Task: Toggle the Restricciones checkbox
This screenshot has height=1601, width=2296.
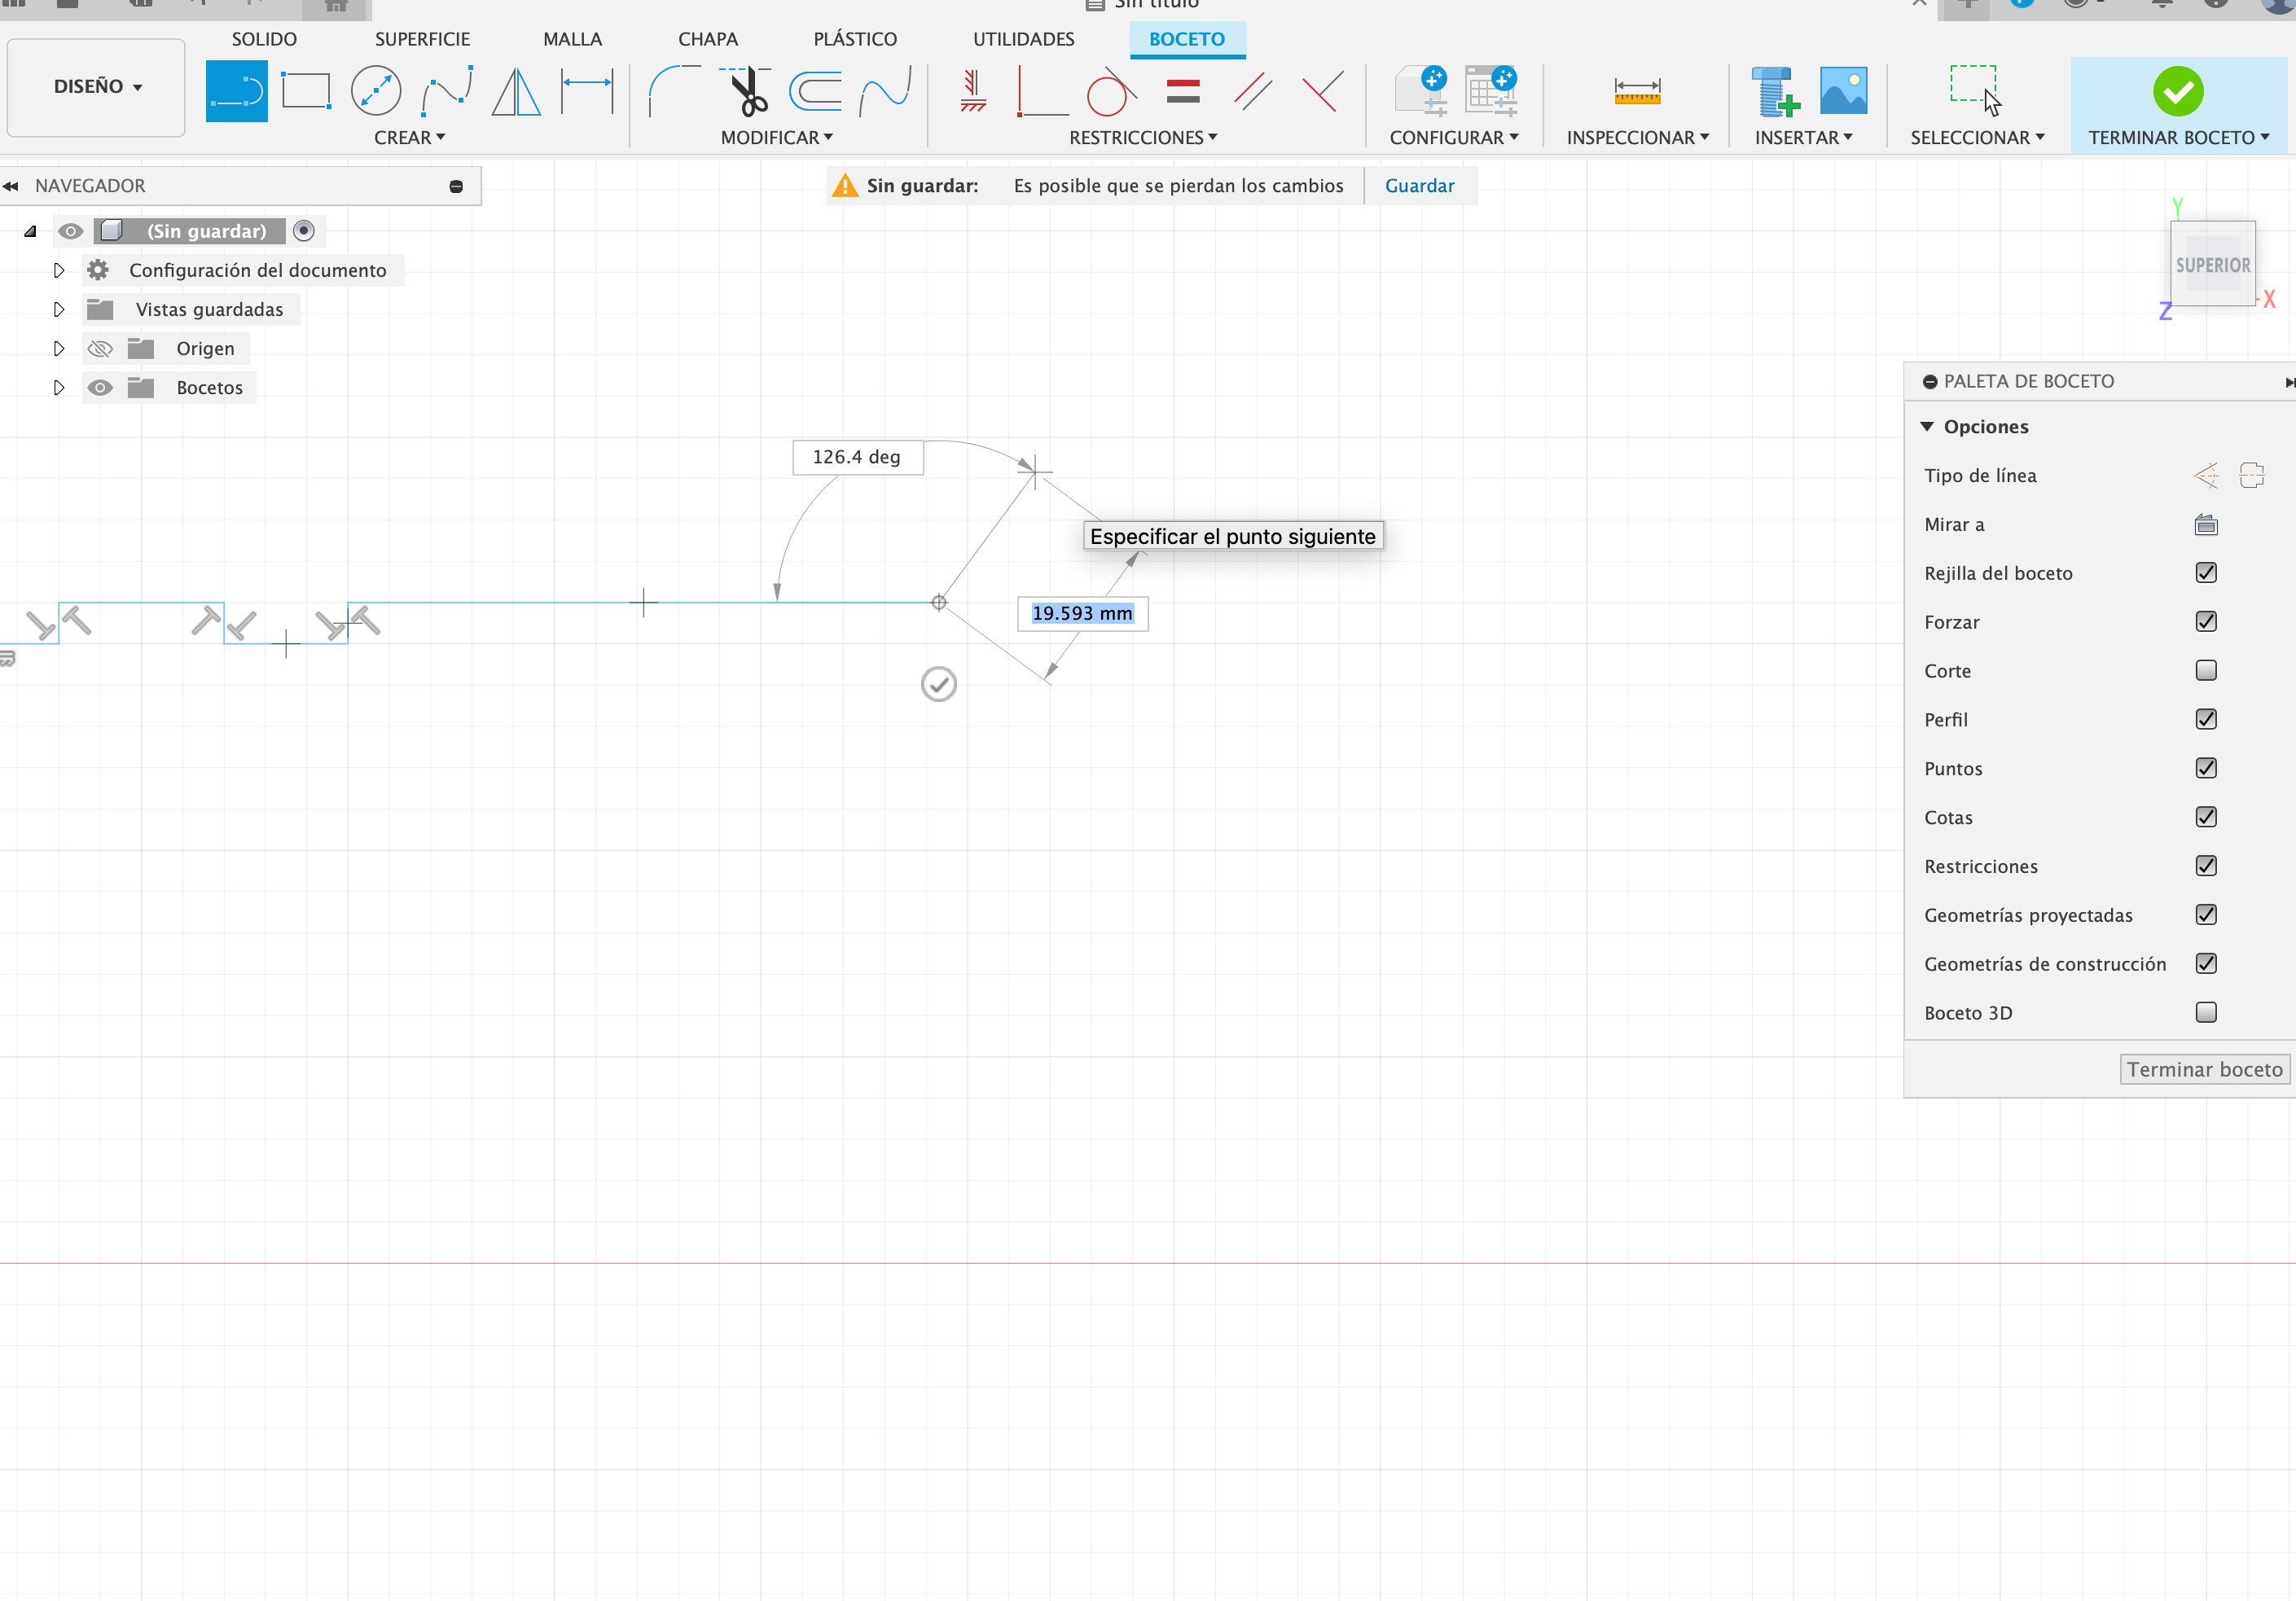Action: pyautogui.click(x=2206, y=867)
